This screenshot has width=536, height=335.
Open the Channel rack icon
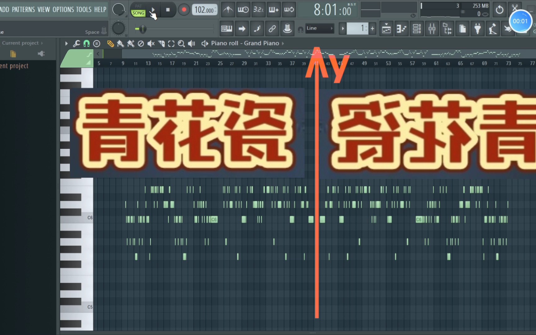417,29
